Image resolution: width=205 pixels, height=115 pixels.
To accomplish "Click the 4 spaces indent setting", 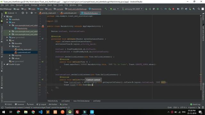I will click(192, 108).
